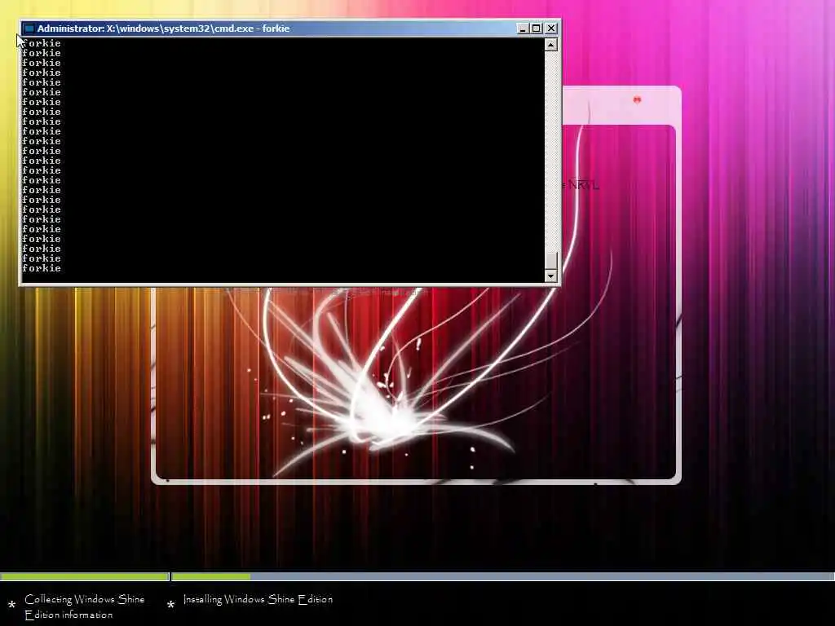Minimize the cmd.exe window
This screenshot has height=626, width=835.
click(523, 29)
